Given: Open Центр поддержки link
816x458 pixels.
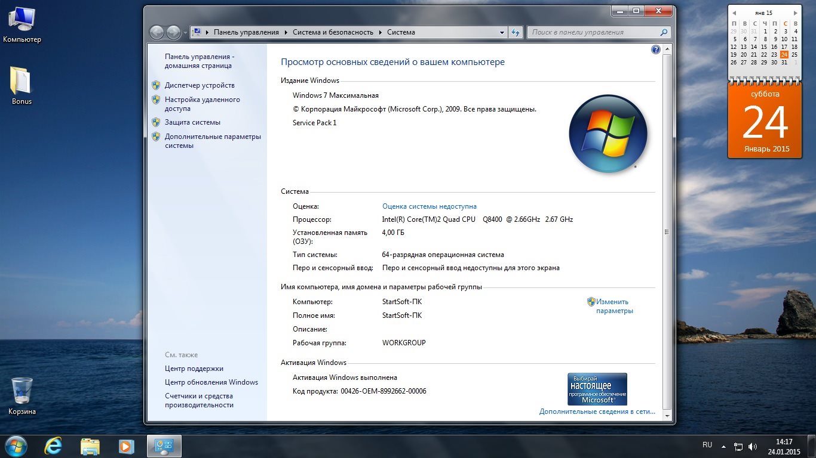Looking at the screenshot, I should point(194,369).
